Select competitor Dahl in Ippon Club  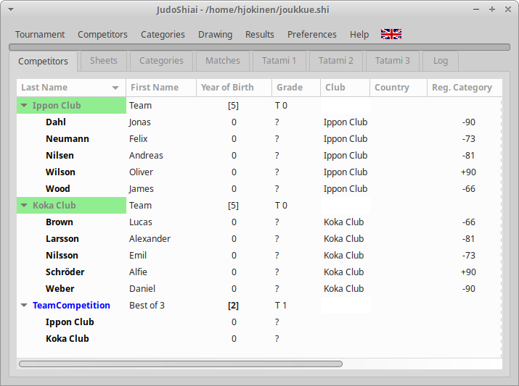click(x=57, y=122)
